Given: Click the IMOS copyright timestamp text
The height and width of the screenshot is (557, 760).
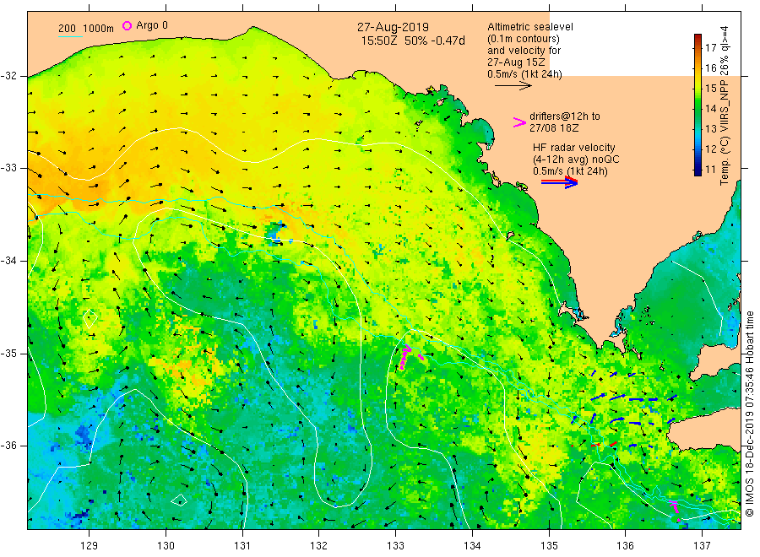Looking at the screenshot, I should click(x=749, y=414).
